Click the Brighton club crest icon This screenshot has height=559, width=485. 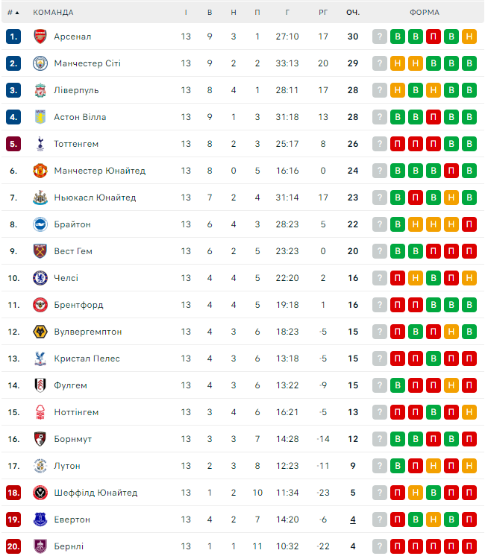[40, 224]
